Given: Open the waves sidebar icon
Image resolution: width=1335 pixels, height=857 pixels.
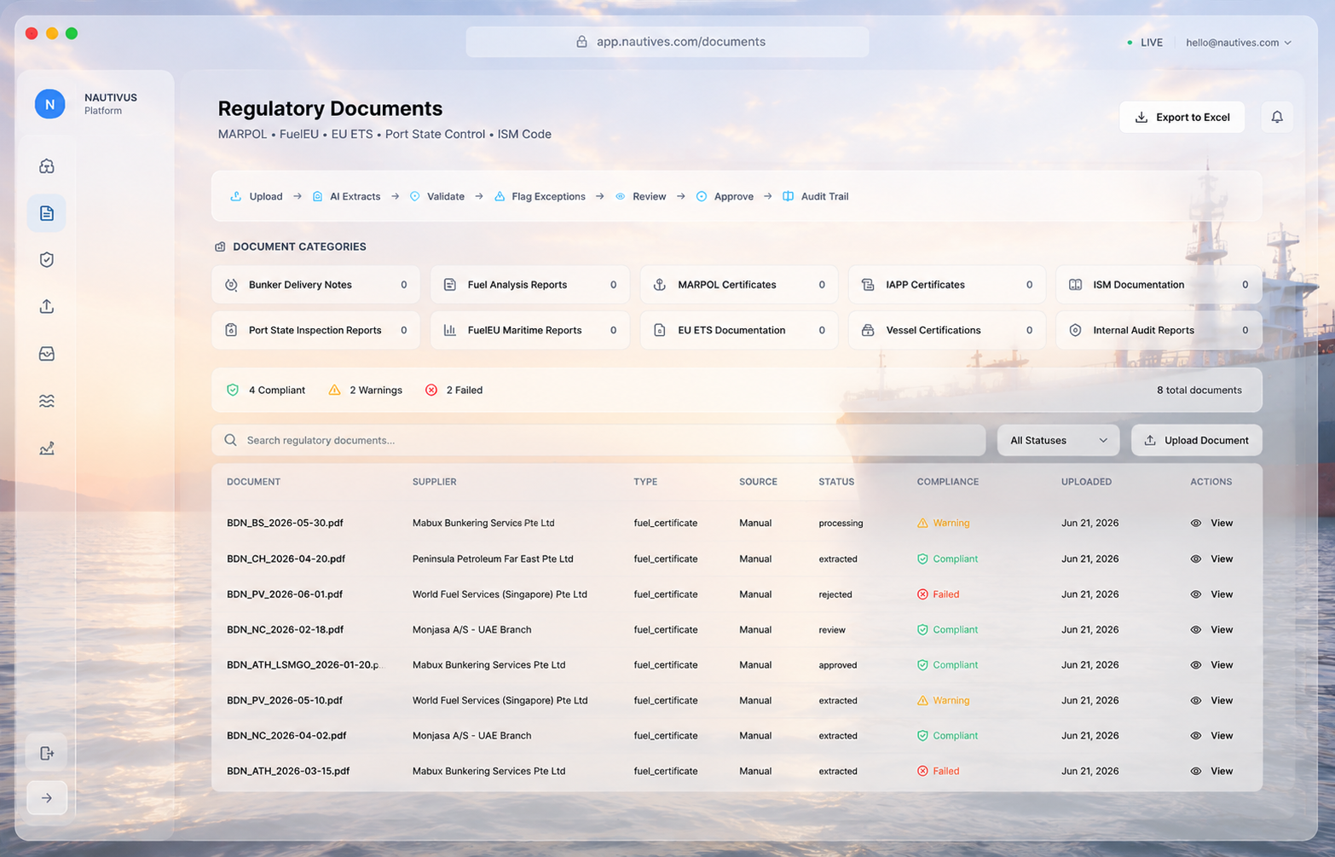Looking at the screenshot, I should click(47, 401).
